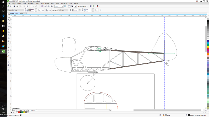209x117 pixels.
Task: Toggle Current Page layout button
Action: click(x=50, y=10)
